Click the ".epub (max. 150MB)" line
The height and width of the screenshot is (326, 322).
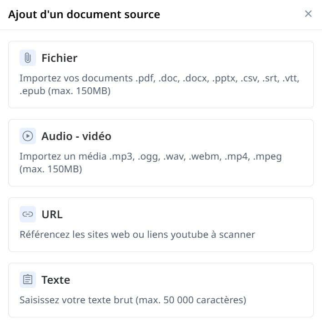tap(65, 91)
